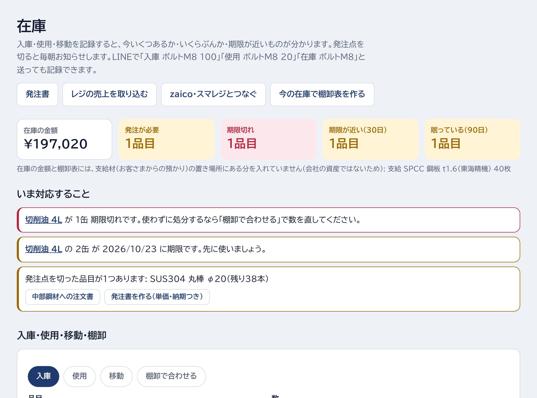
Task: Click the 入庫・使用・移動・棚卸 section heading
Action: coord(62,335)
